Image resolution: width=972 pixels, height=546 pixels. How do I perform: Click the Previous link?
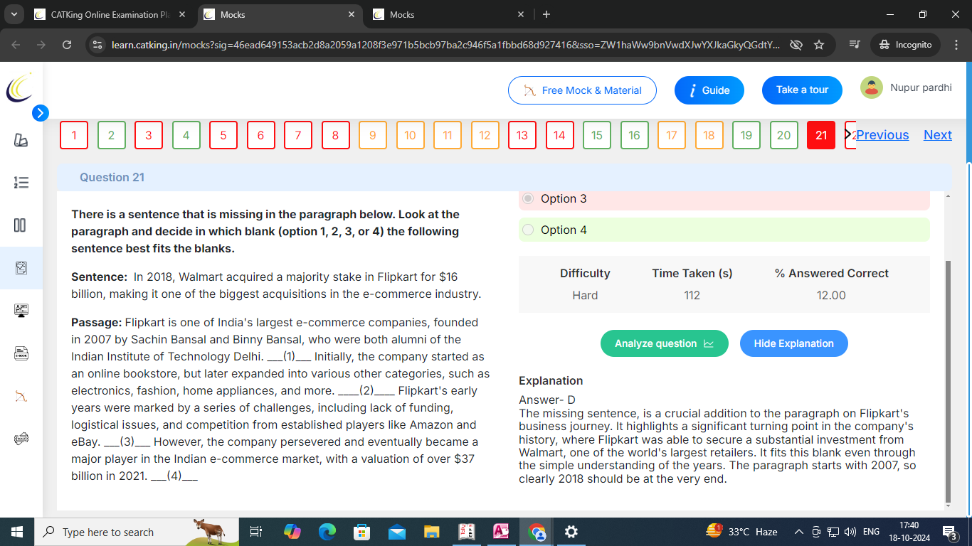(882, 135)
